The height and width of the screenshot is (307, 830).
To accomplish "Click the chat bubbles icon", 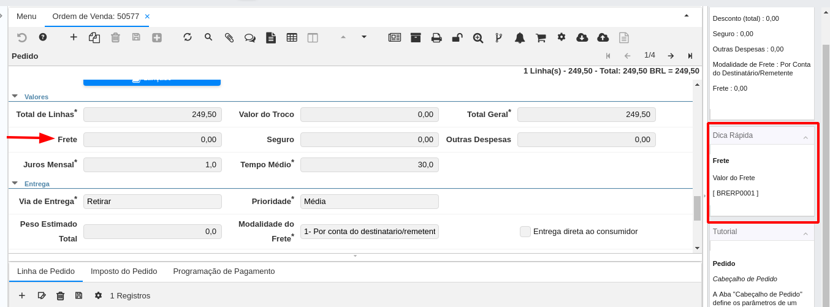I will point(249,37).
